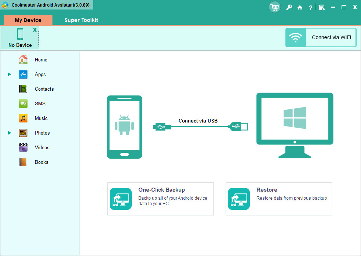Image resolution: width=361 pixels, height=256 pixels.
Task: Expand the Photos tree node arrow
Action: pyautogui.click(x=10, y=133)
